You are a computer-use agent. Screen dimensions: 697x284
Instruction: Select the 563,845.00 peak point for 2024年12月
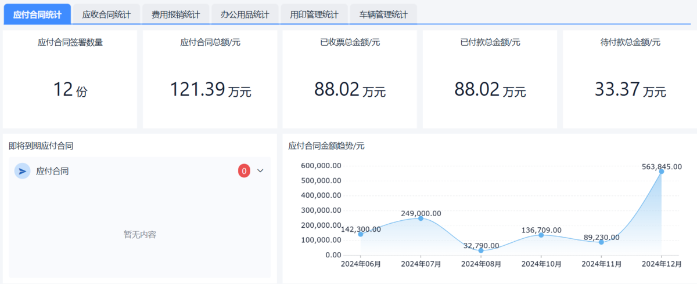tap(662, 172)
